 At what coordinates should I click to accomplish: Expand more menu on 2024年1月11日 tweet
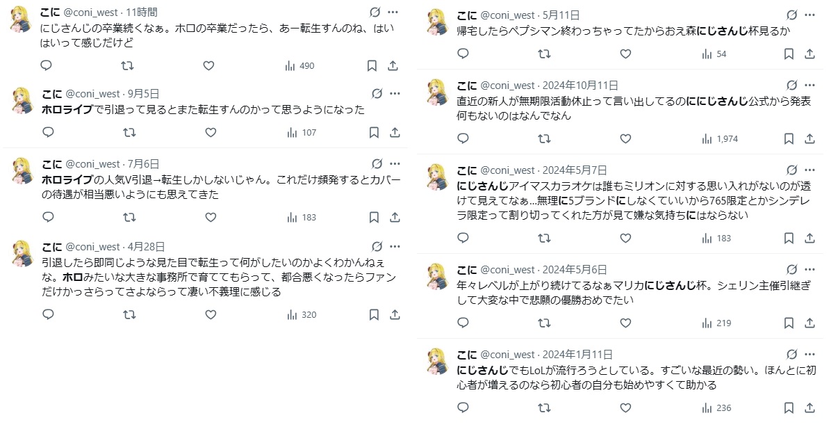[810, 355]
